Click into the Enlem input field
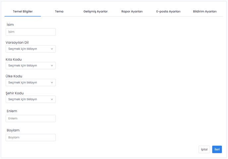Screen dimensions: 228x159 tap(30, 118)
